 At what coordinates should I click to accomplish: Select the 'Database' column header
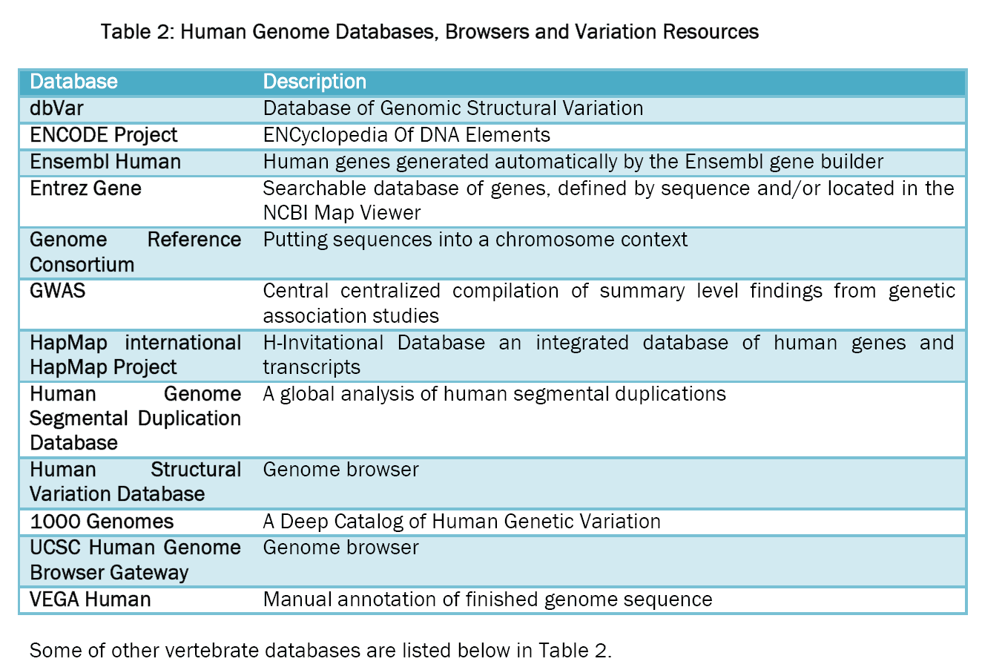[x=73, y=82]
